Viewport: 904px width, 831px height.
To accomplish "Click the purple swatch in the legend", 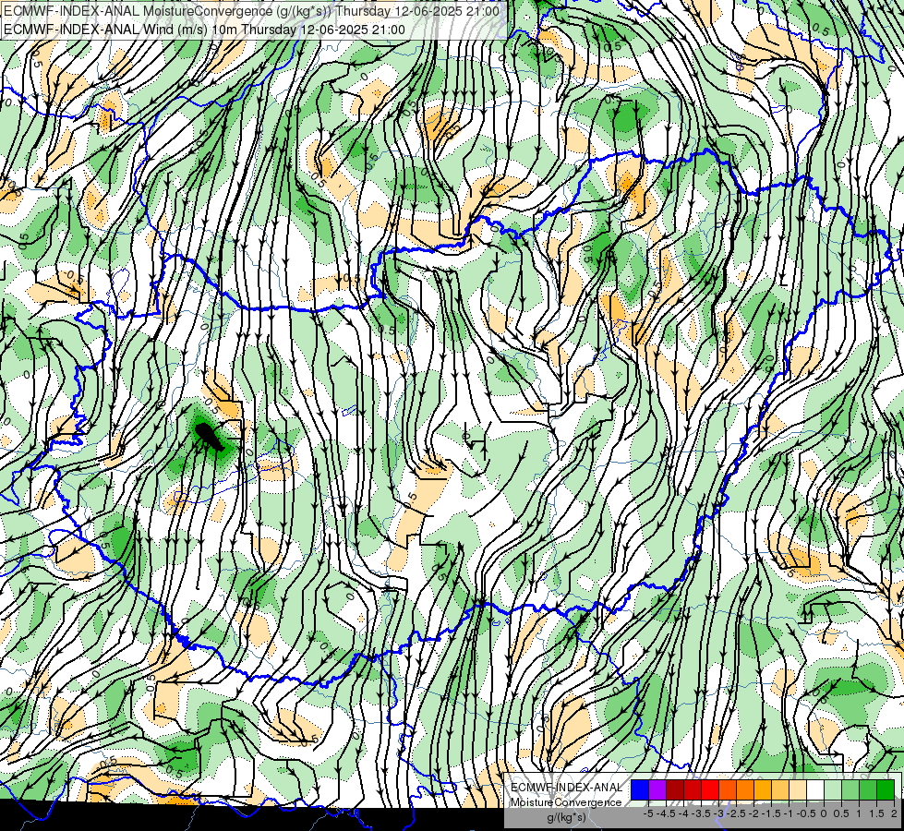I will coord(657,789).
